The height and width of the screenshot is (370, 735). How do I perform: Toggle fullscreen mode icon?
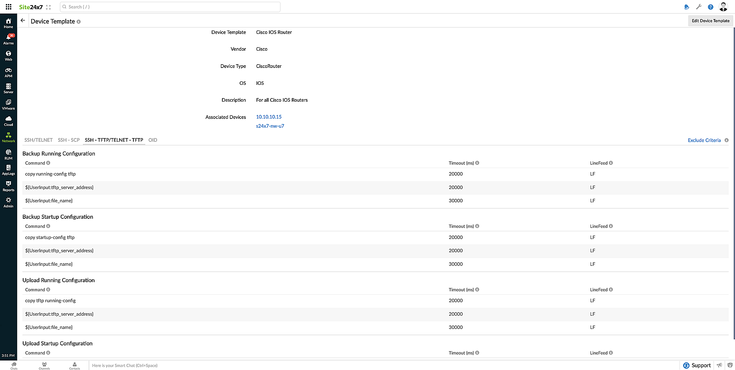48,7
